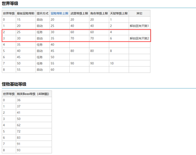Image resolution: width=196 pixels, height=155 pixels.
Task: Click the 天赋等级上限 column header
Action: 119,14
